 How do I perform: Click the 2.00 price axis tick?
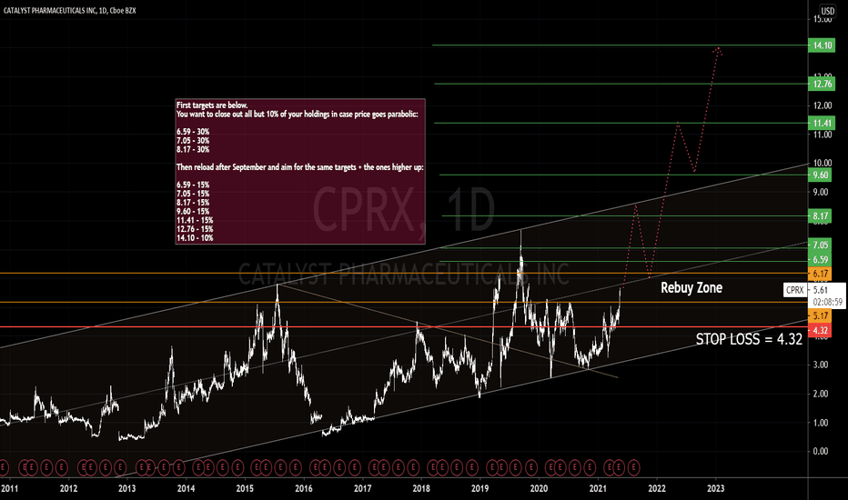pyautogui.click(x=821, y=394)
